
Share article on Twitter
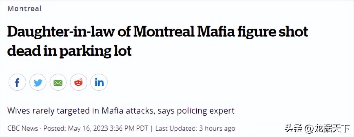[38, 82]
